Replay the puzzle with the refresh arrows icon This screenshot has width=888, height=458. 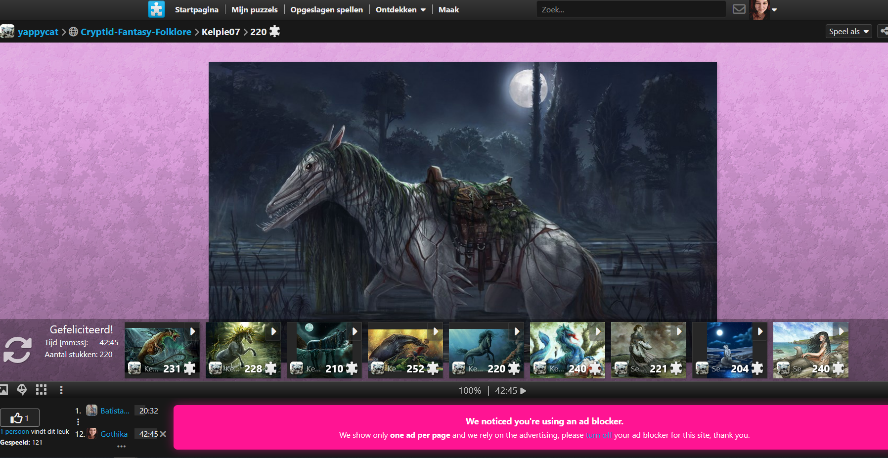(x=17, y=350)
